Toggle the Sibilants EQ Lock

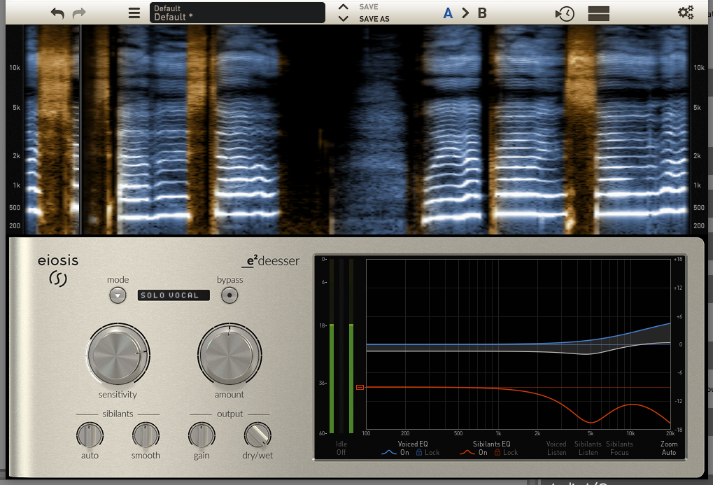coord(506,452)
